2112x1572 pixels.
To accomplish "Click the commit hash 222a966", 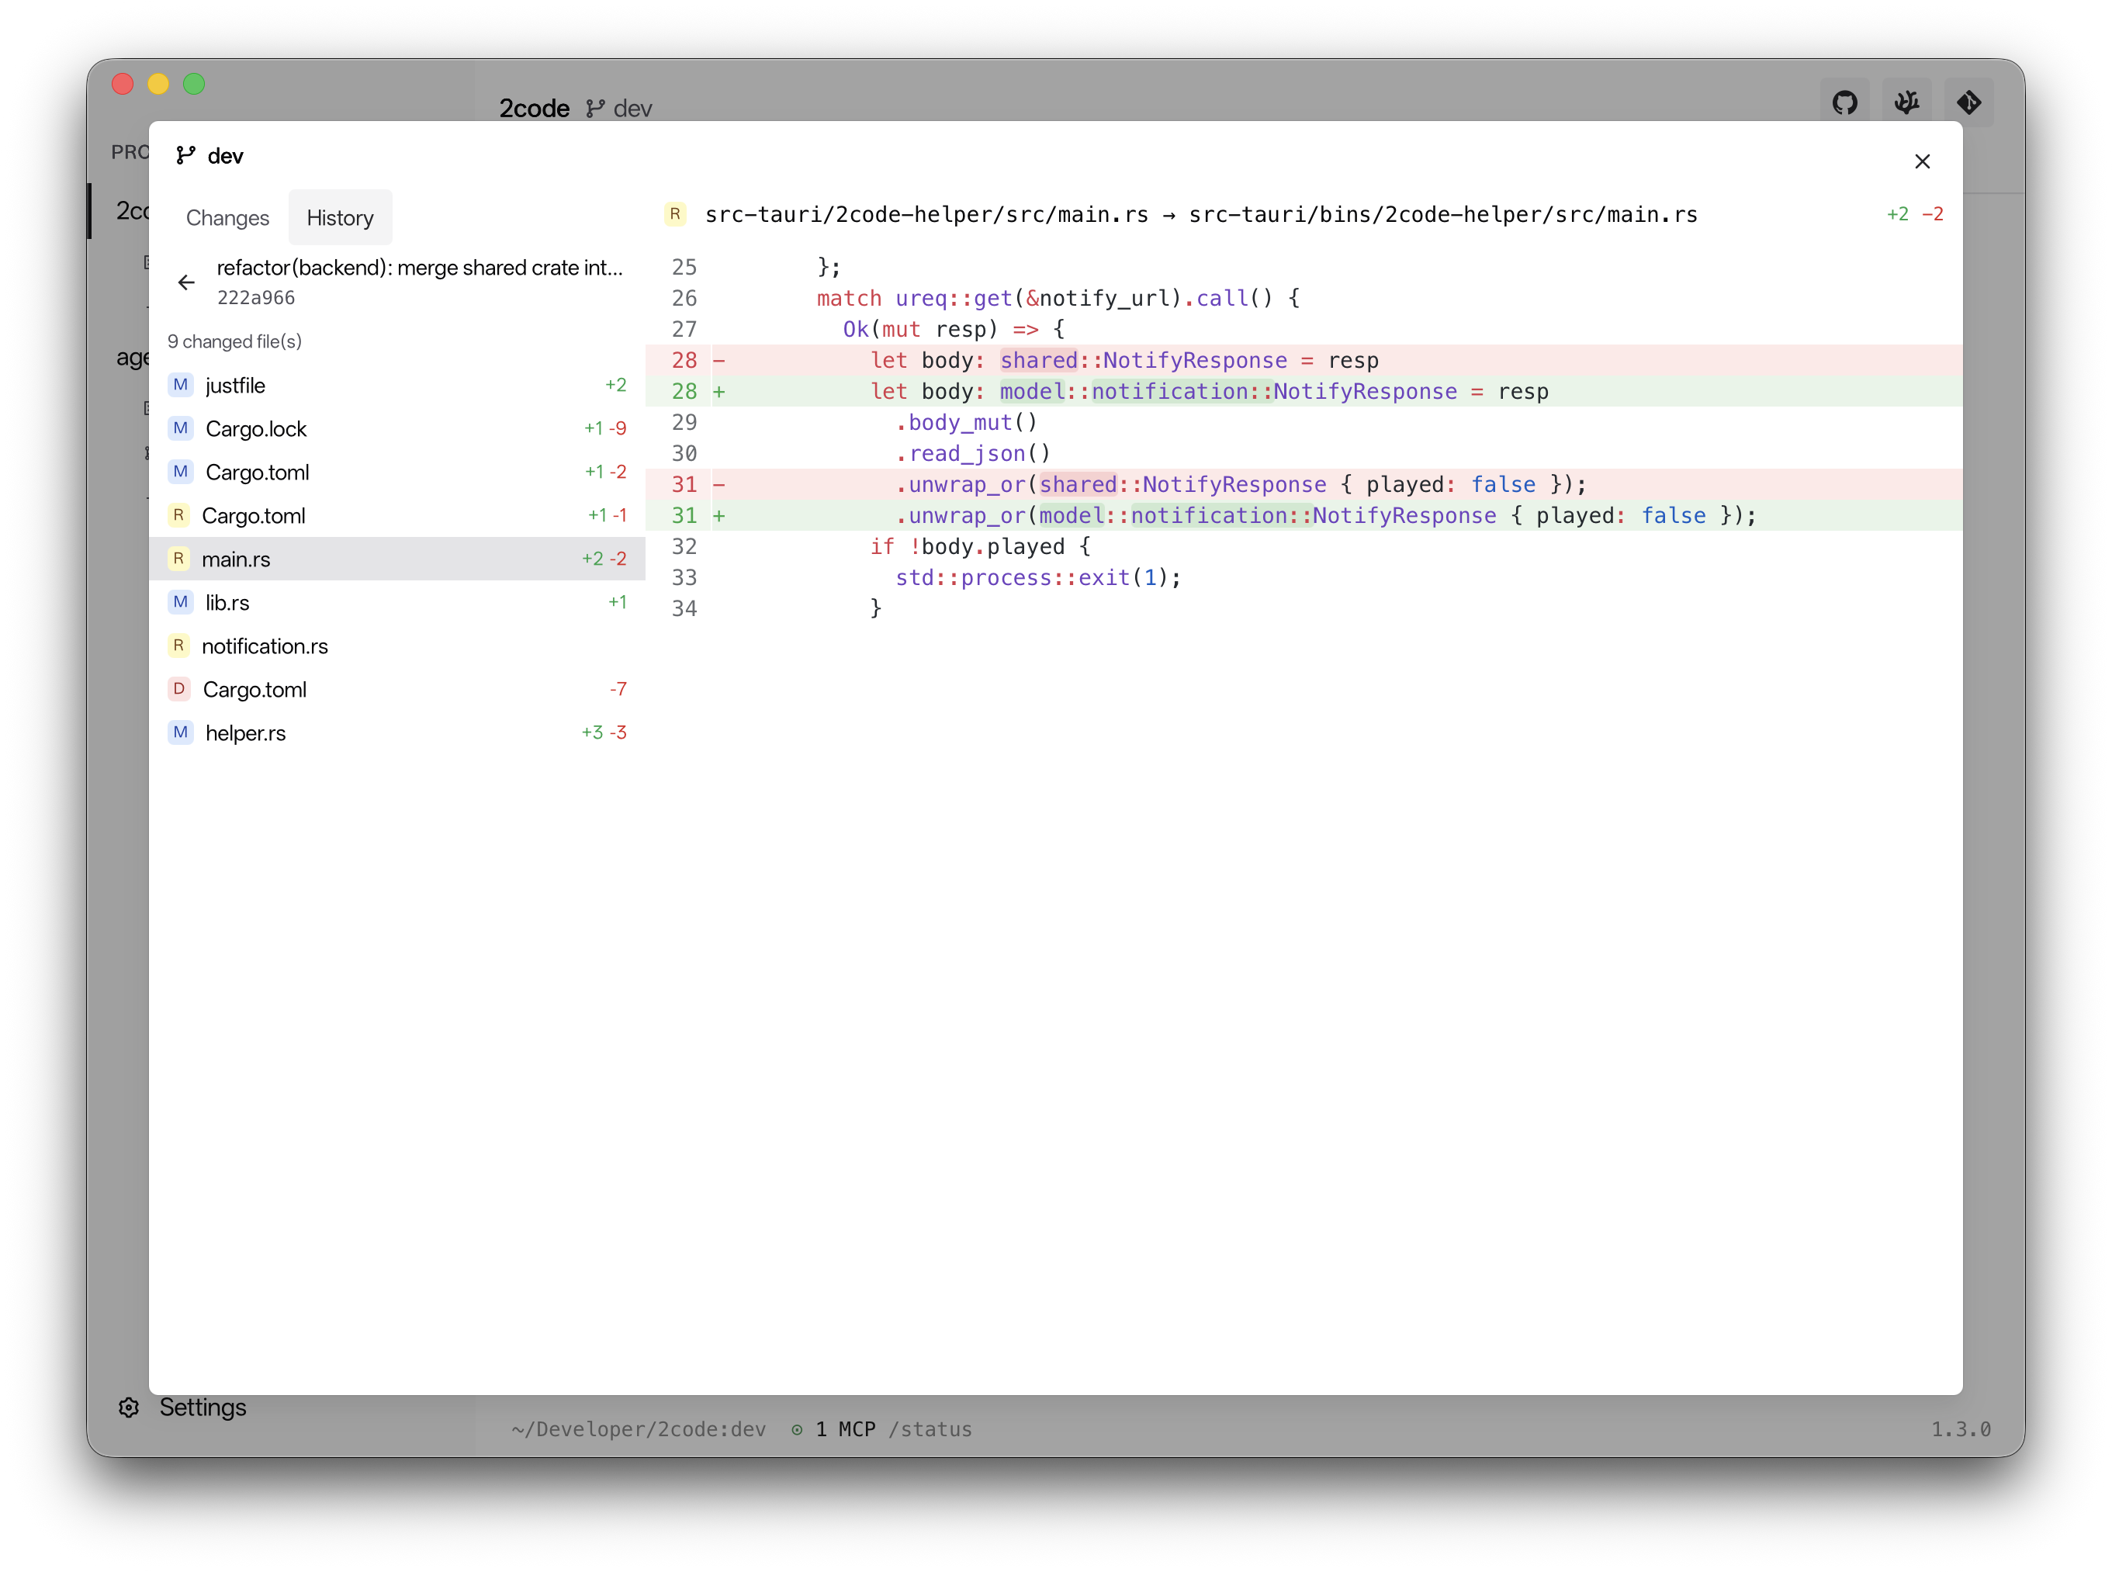I will (x=257, y=297).
